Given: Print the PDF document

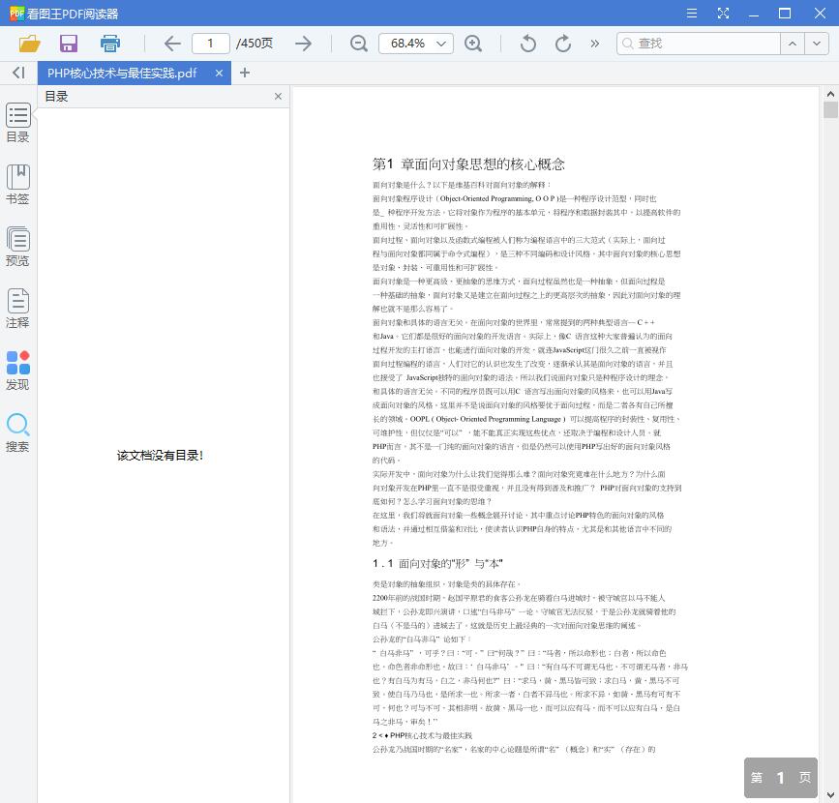Looking at the screenshot, I should 109,44.
